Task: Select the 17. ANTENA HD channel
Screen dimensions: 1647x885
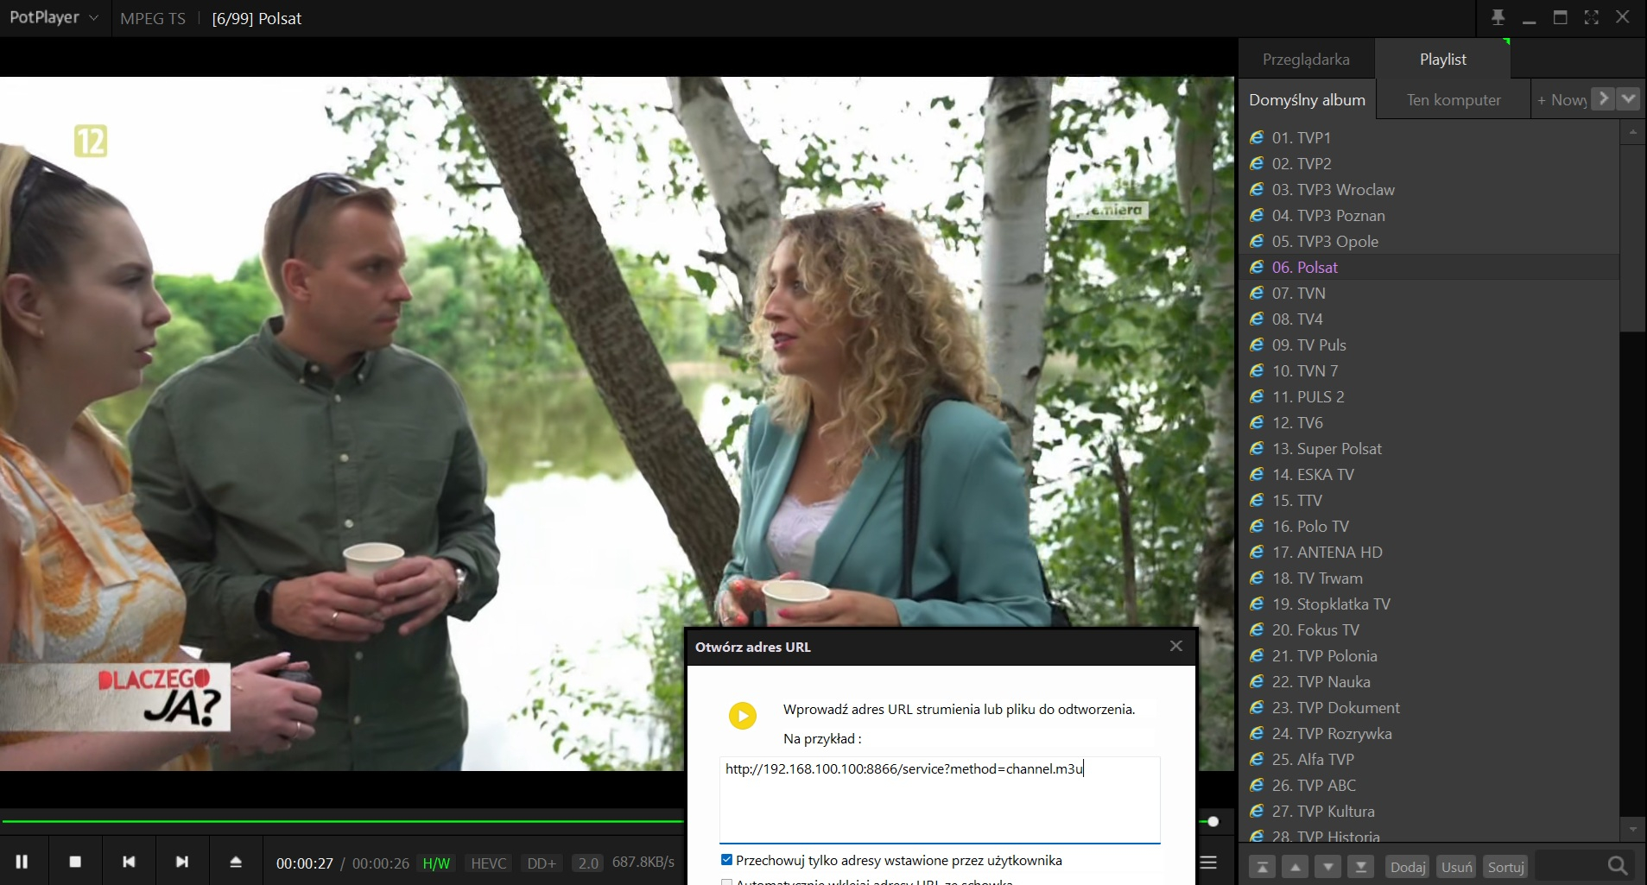Action: point(1429,552)
